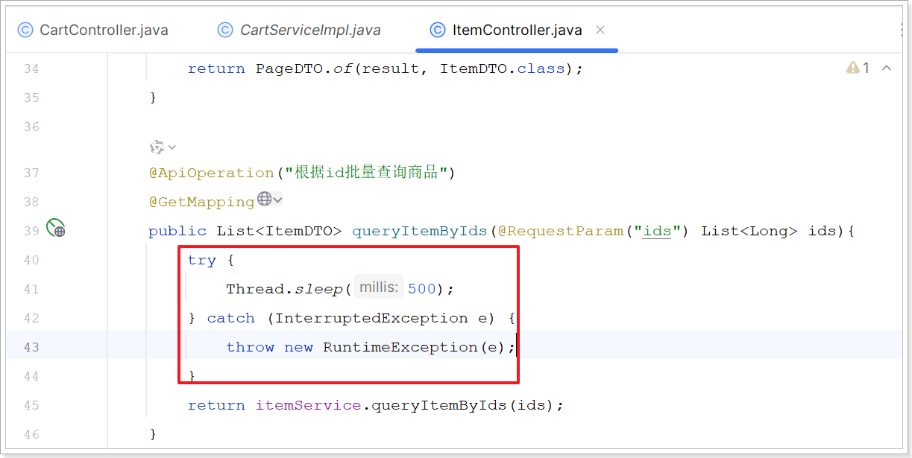Click the sleep method call
912x458 pixels.
click(x=318, y=289)
